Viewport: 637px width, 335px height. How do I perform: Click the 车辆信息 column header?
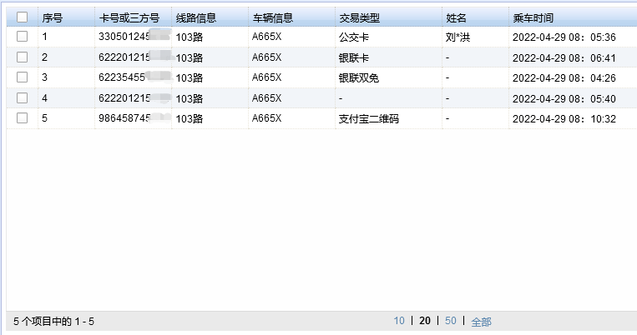(272, 17)
